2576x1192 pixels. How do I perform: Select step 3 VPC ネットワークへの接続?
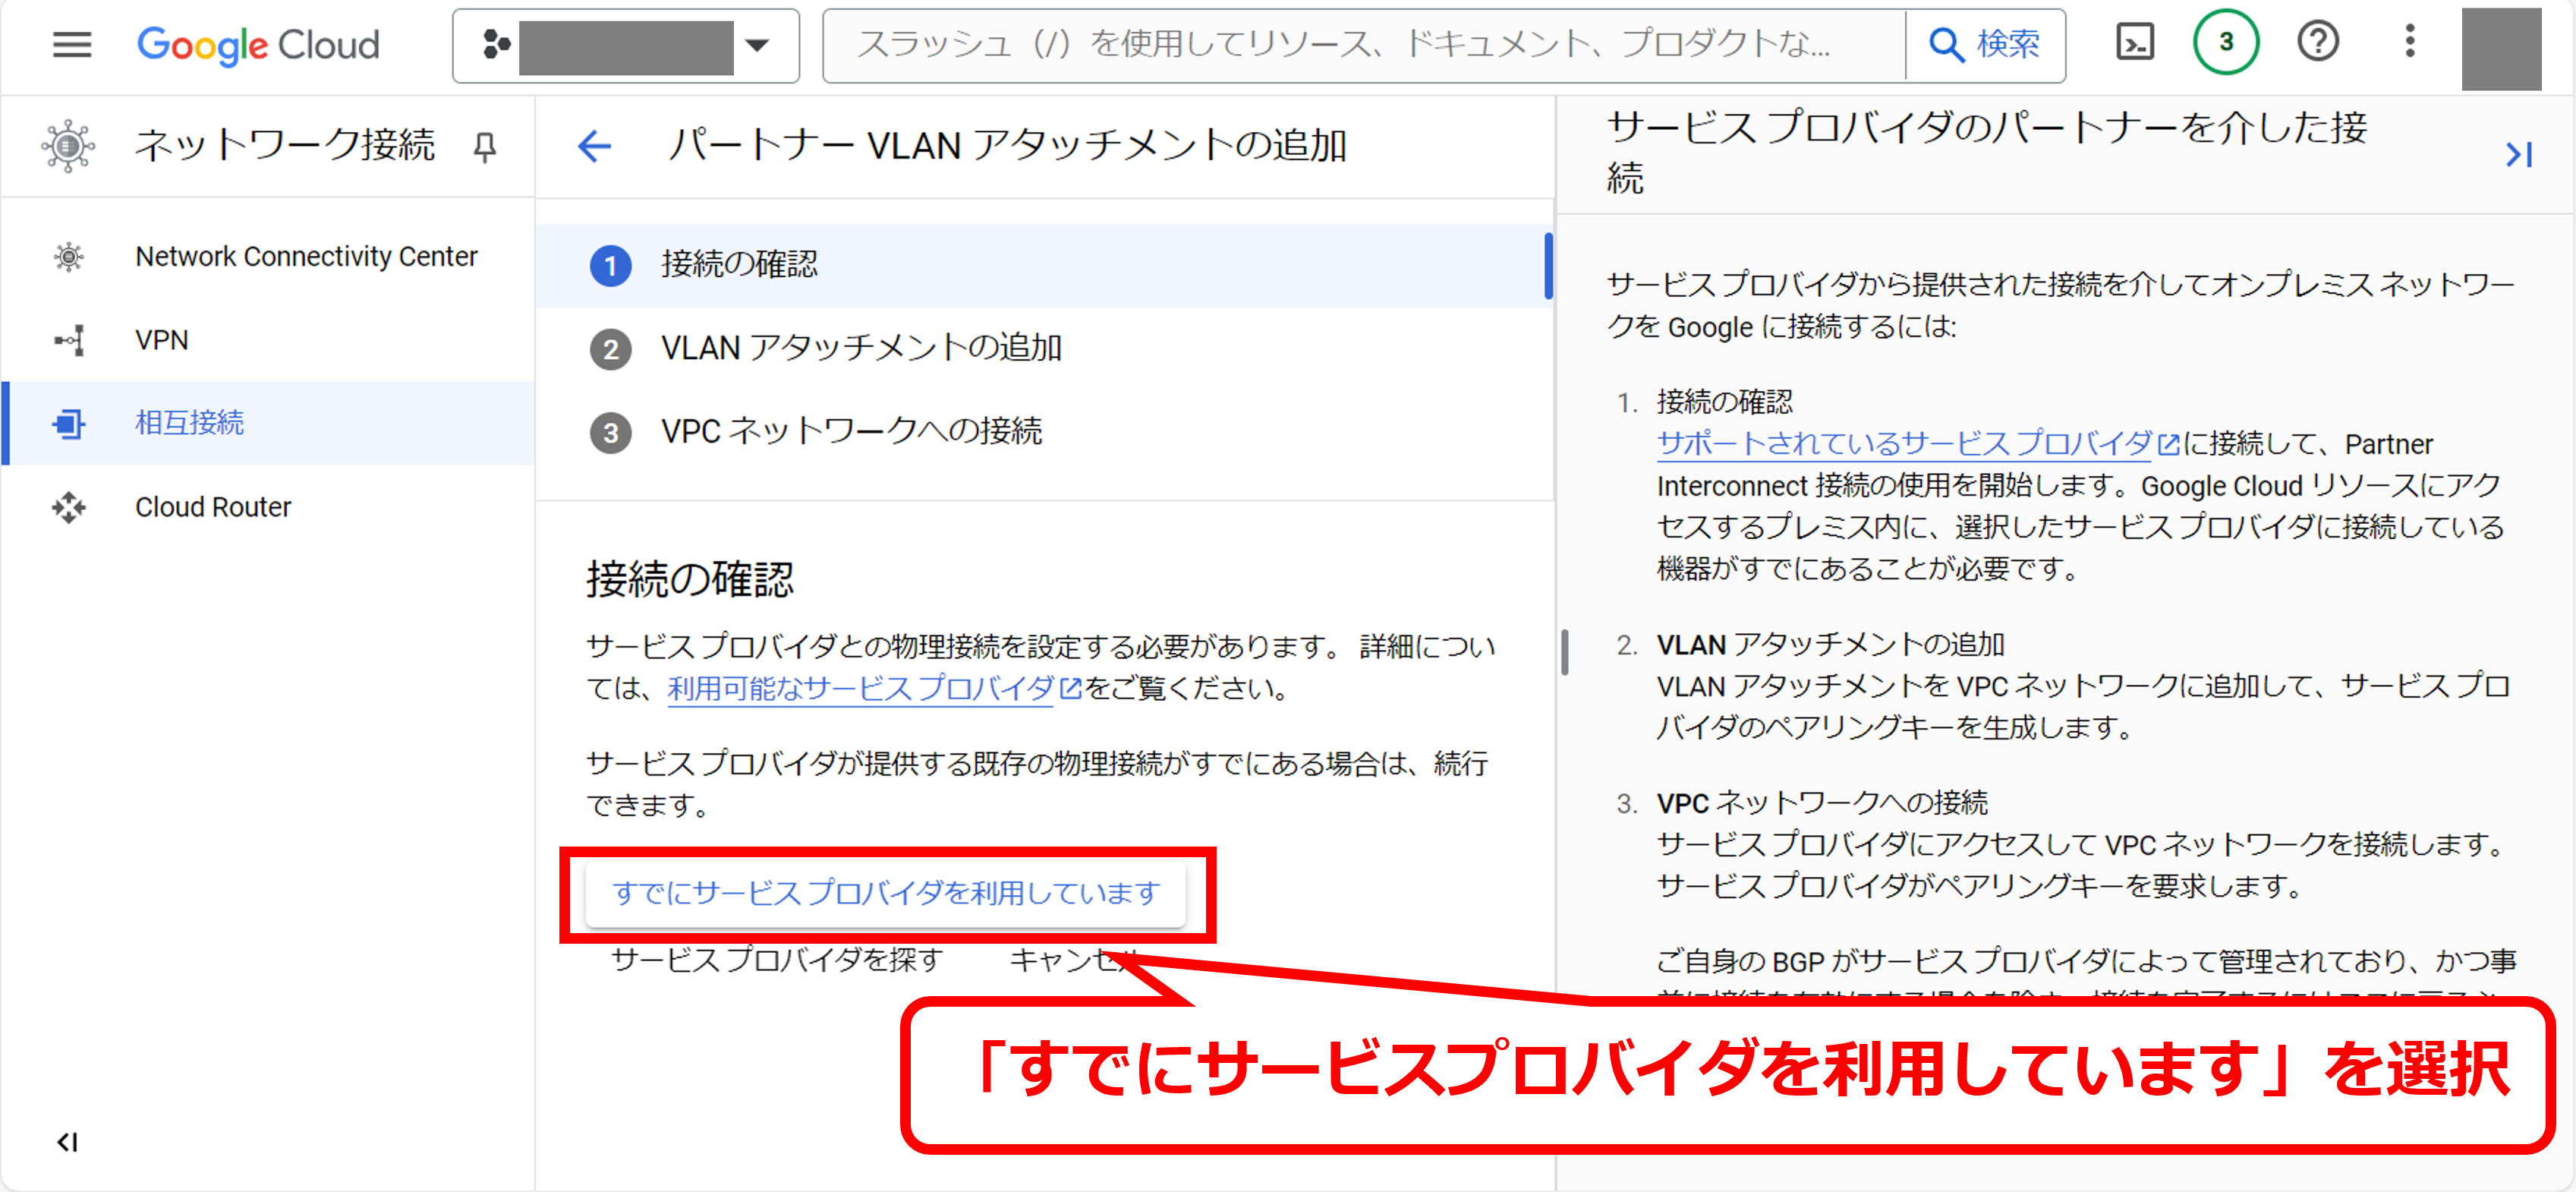pos(850,432)
